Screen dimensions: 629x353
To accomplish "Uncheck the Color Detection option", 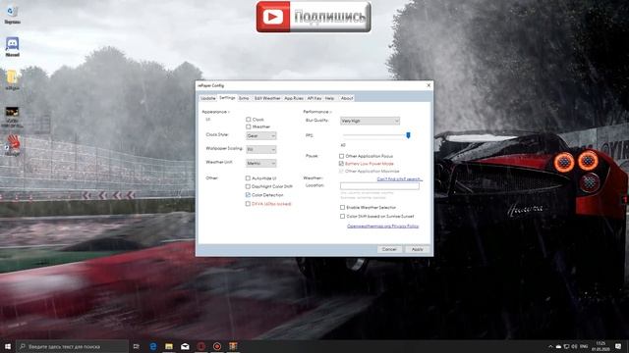I will tap(248, 195).
